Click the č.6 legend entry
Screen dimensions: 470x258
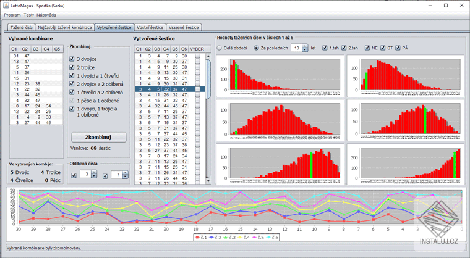(273, 238)
